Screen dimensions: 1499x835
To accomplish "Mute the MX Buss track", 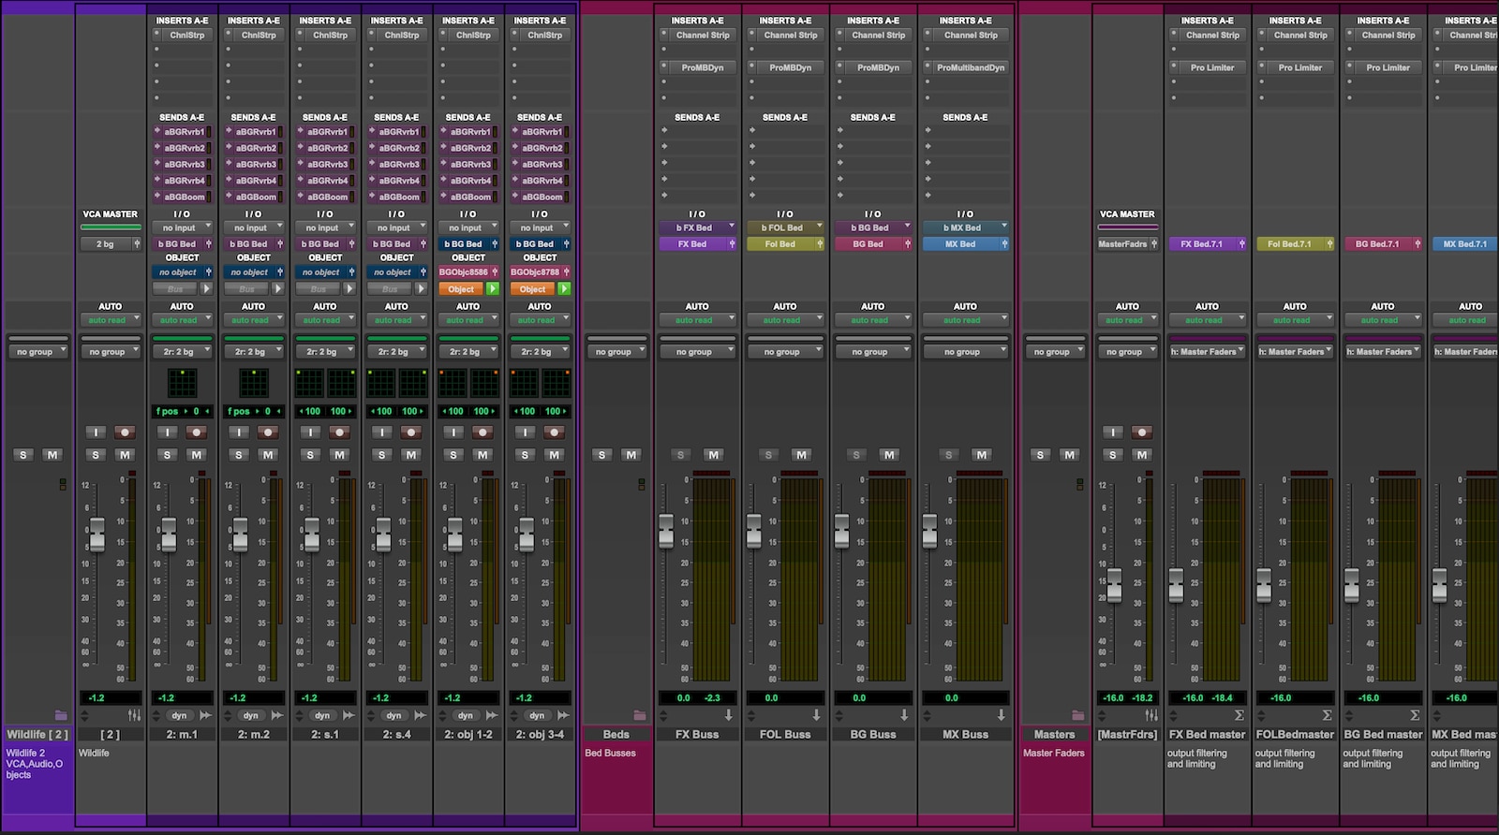I will (x=981, y=455).
